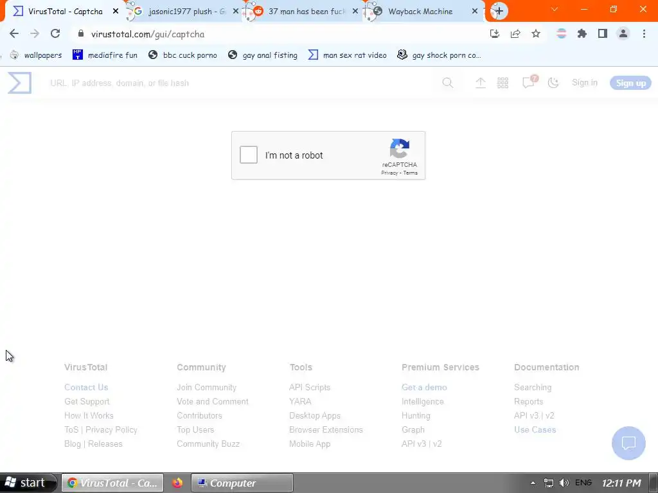Open the Hunting footer link
Viewport: 658px width, 493px height.
(x=416, y=416)
